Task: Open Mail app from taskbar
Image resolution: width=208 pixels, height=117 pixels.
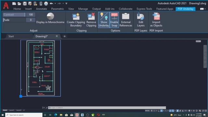Action: [x=71, y=115]
